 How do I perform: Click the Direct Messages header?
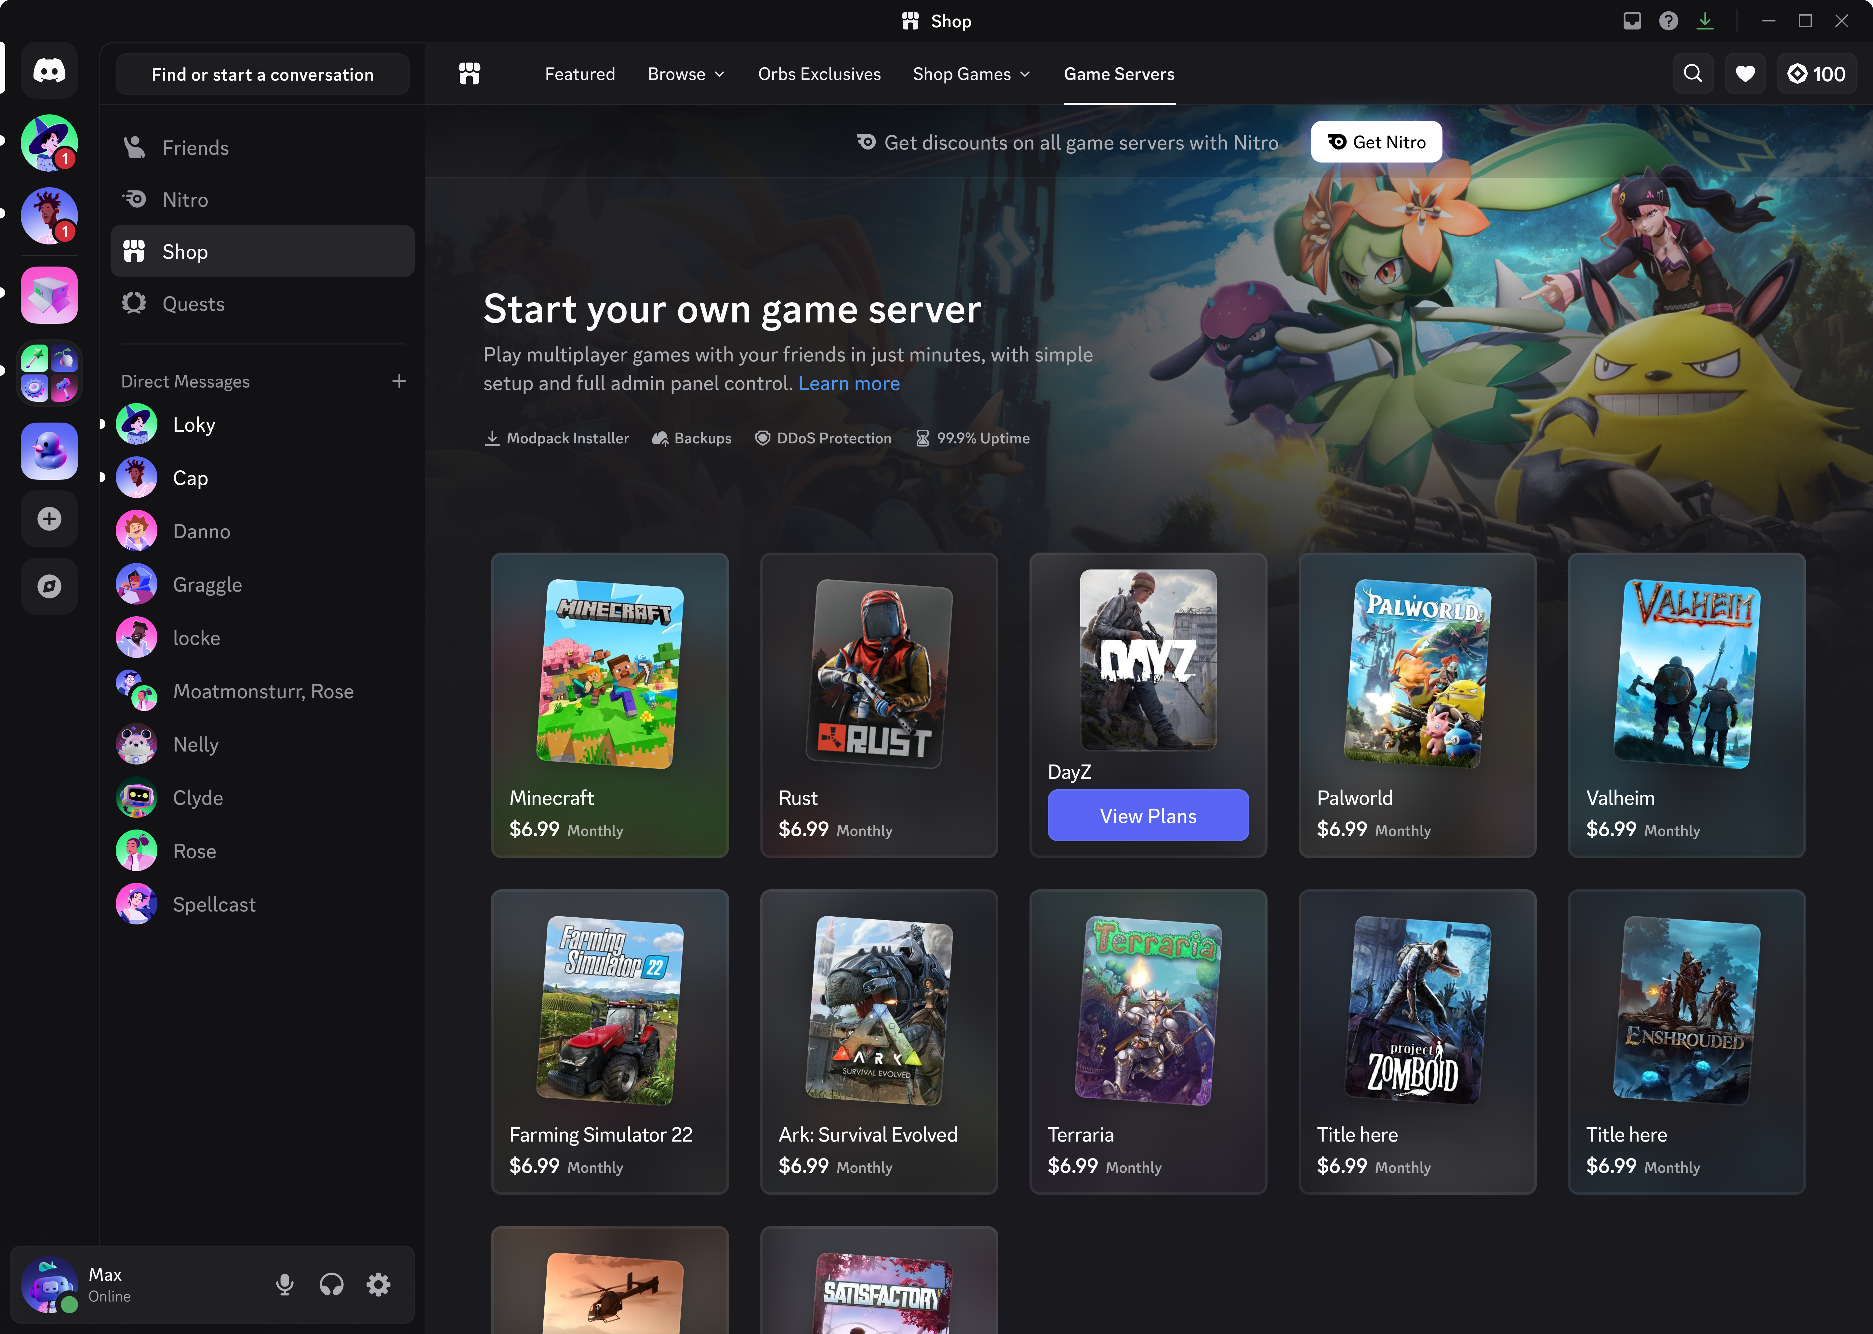pyautogui.click(x=186, y=381)
